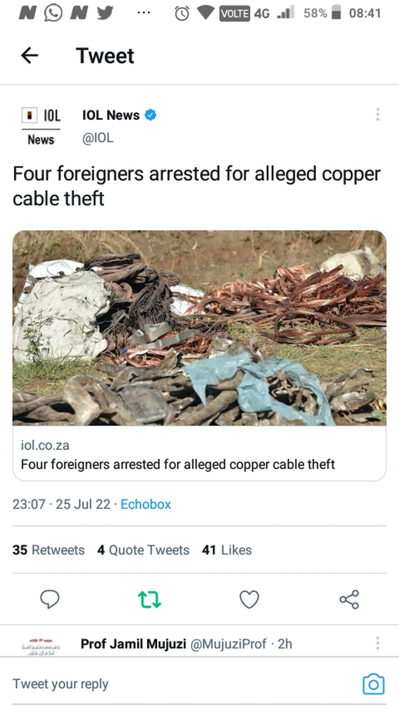
Task: Tap the @IOL handle text
Action: click(x=98, y=138)
